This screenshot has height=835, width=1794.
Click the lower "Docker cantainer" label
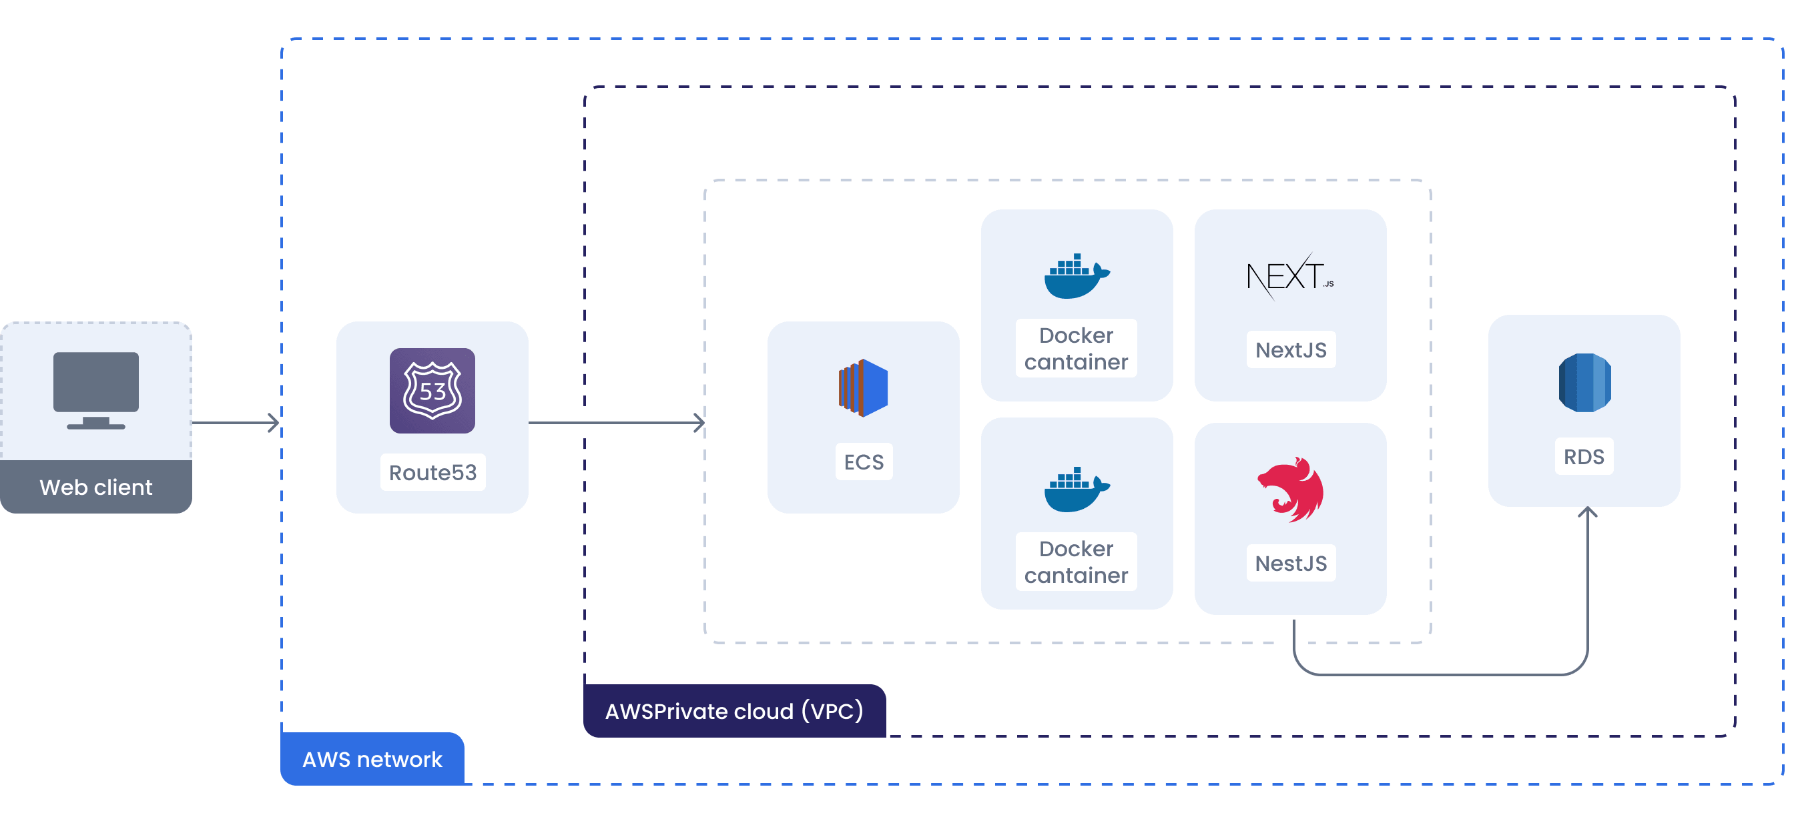point(1076,562)
